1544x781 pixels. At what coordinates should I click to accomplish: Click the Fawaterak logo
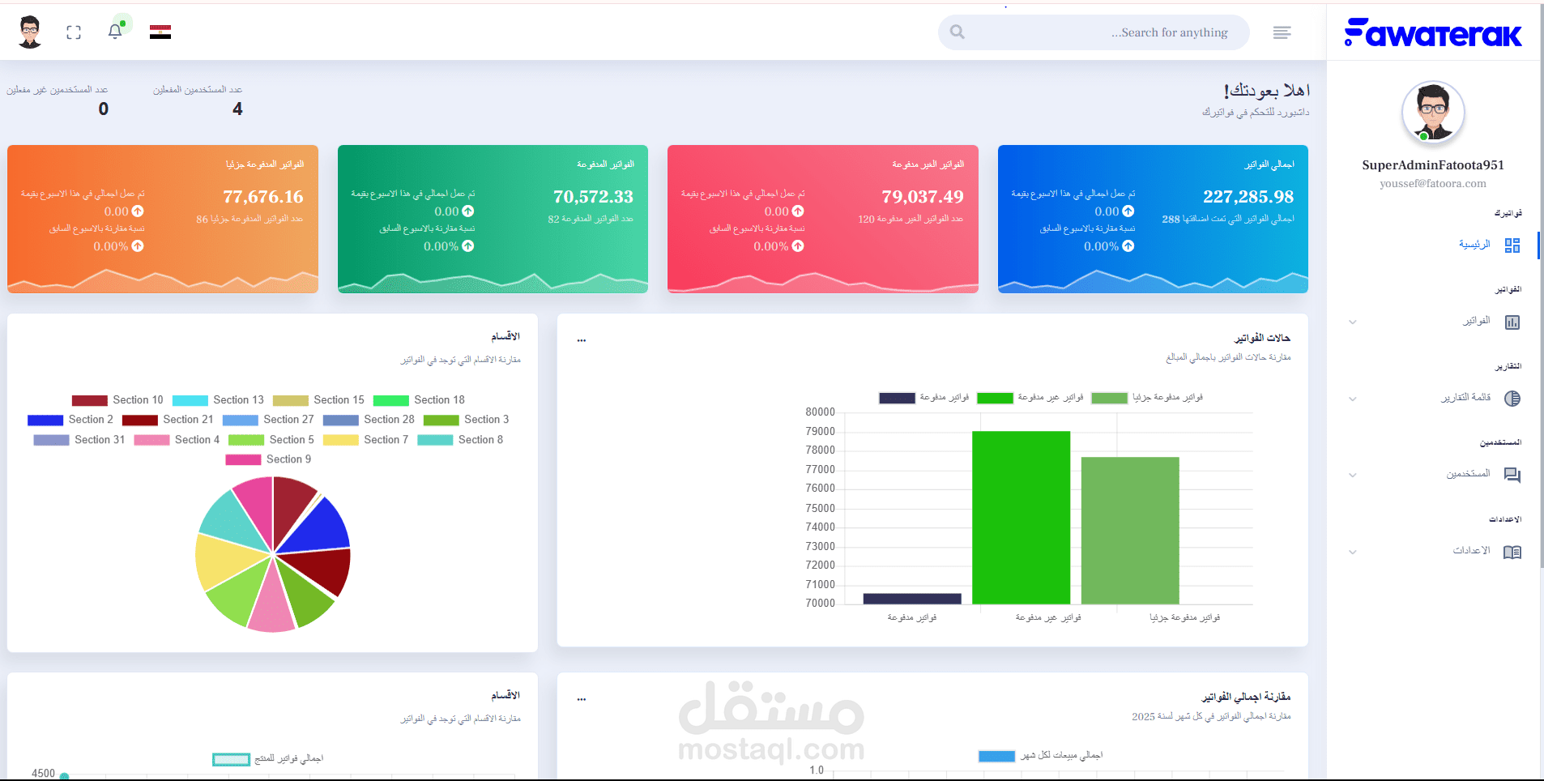click(1433, 32)
